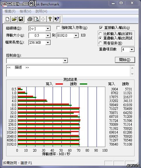
Task: Click the Open folder toolbar icon
Action: [14, 19]
